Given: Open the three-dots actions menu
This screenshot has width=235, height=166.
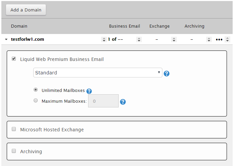Looking at the screenshot, I should (x=219, y=40).
